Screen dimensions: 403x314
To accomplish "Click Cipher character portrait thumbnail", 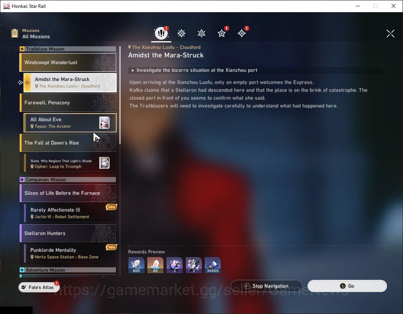I will click(104, 163).
